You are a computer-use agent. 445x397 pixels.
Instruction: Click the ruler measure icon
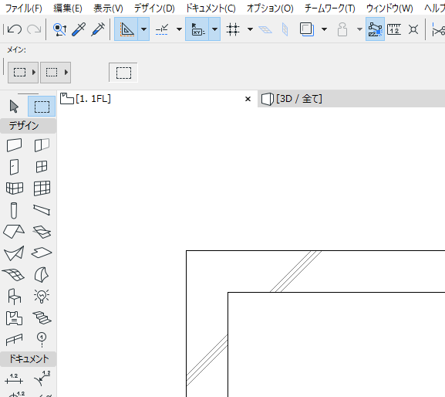[394, 29]
